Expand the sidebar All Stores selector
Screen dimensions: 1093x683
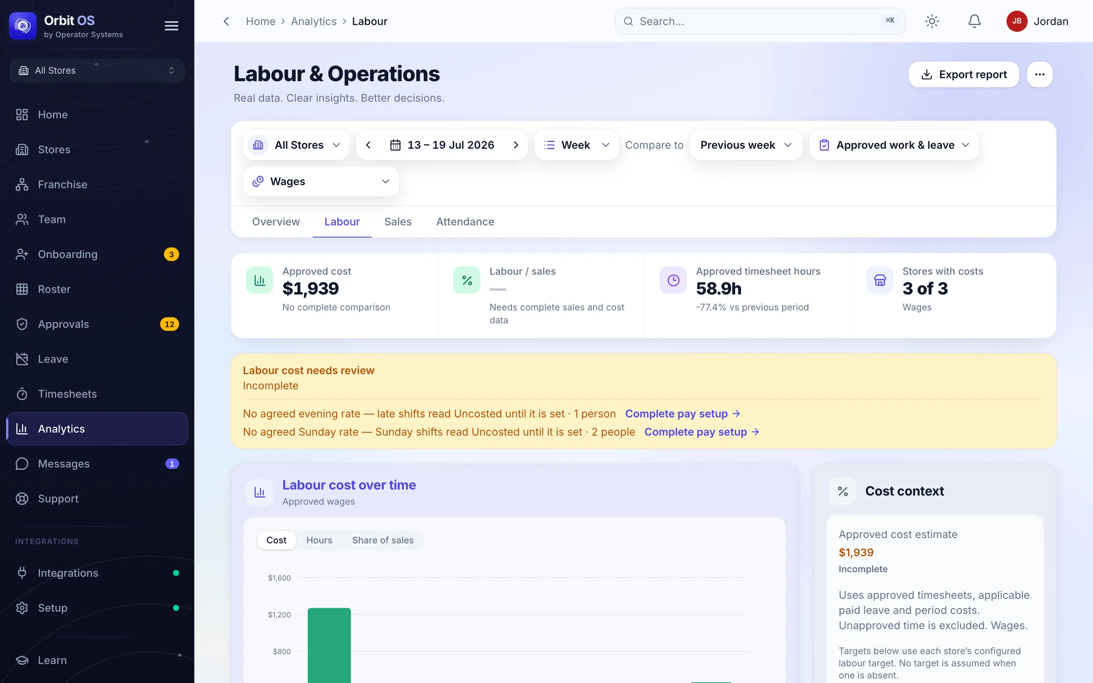tap(97, 71)
